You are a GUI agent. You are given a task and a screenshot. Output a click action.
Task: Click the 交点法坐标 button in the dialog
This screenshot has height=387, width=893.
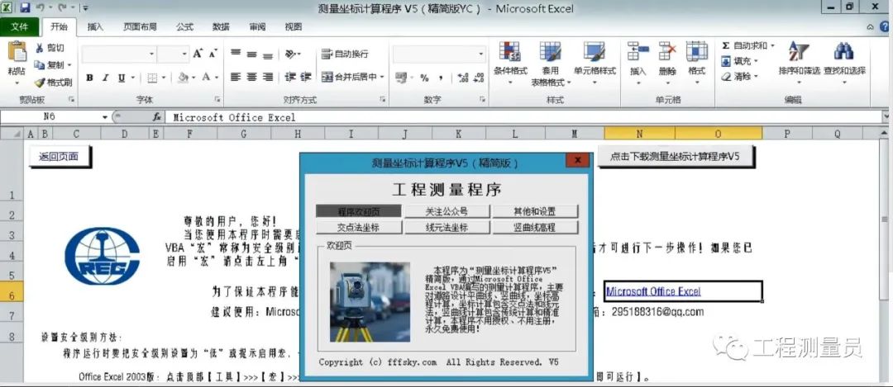click(358, 227)
